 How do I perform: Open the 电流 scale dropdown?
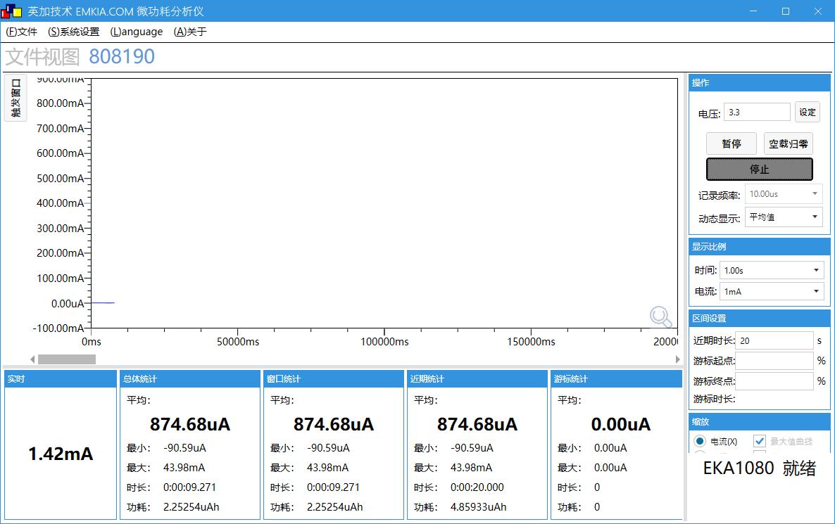(x=772, y=291)
